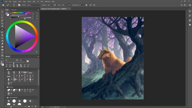This screenshot has height=108, width=192.
Task: Open the Edit Toolbar three-dots menu
Action: point(2,58)
